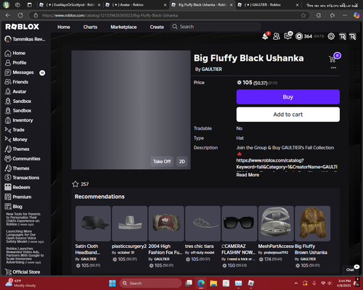The image size is (363, 290).
Task: Open the header messages chat icon
Action: [x=287, y=36]
